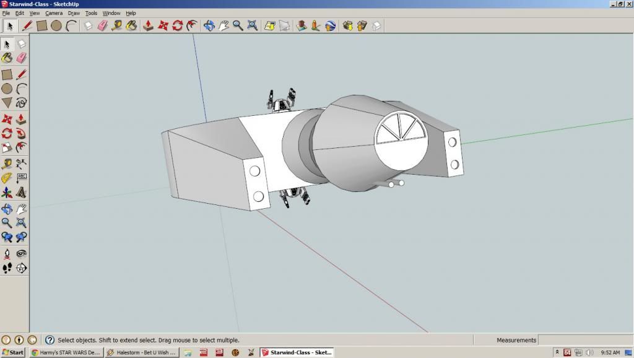Click the Zoom Extents icon in top toolbar
Screen dimensions: 634x358
(x=252, y=25)
